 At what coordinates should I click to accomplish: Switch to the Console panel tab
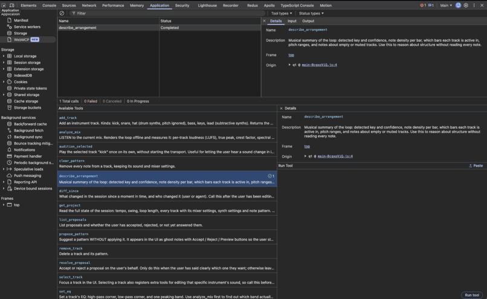49,5
